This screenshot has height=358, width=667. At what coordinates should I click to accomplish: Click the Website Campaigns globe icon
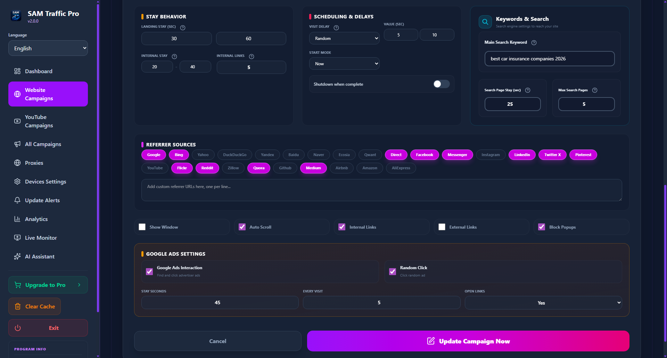[17, 94]
